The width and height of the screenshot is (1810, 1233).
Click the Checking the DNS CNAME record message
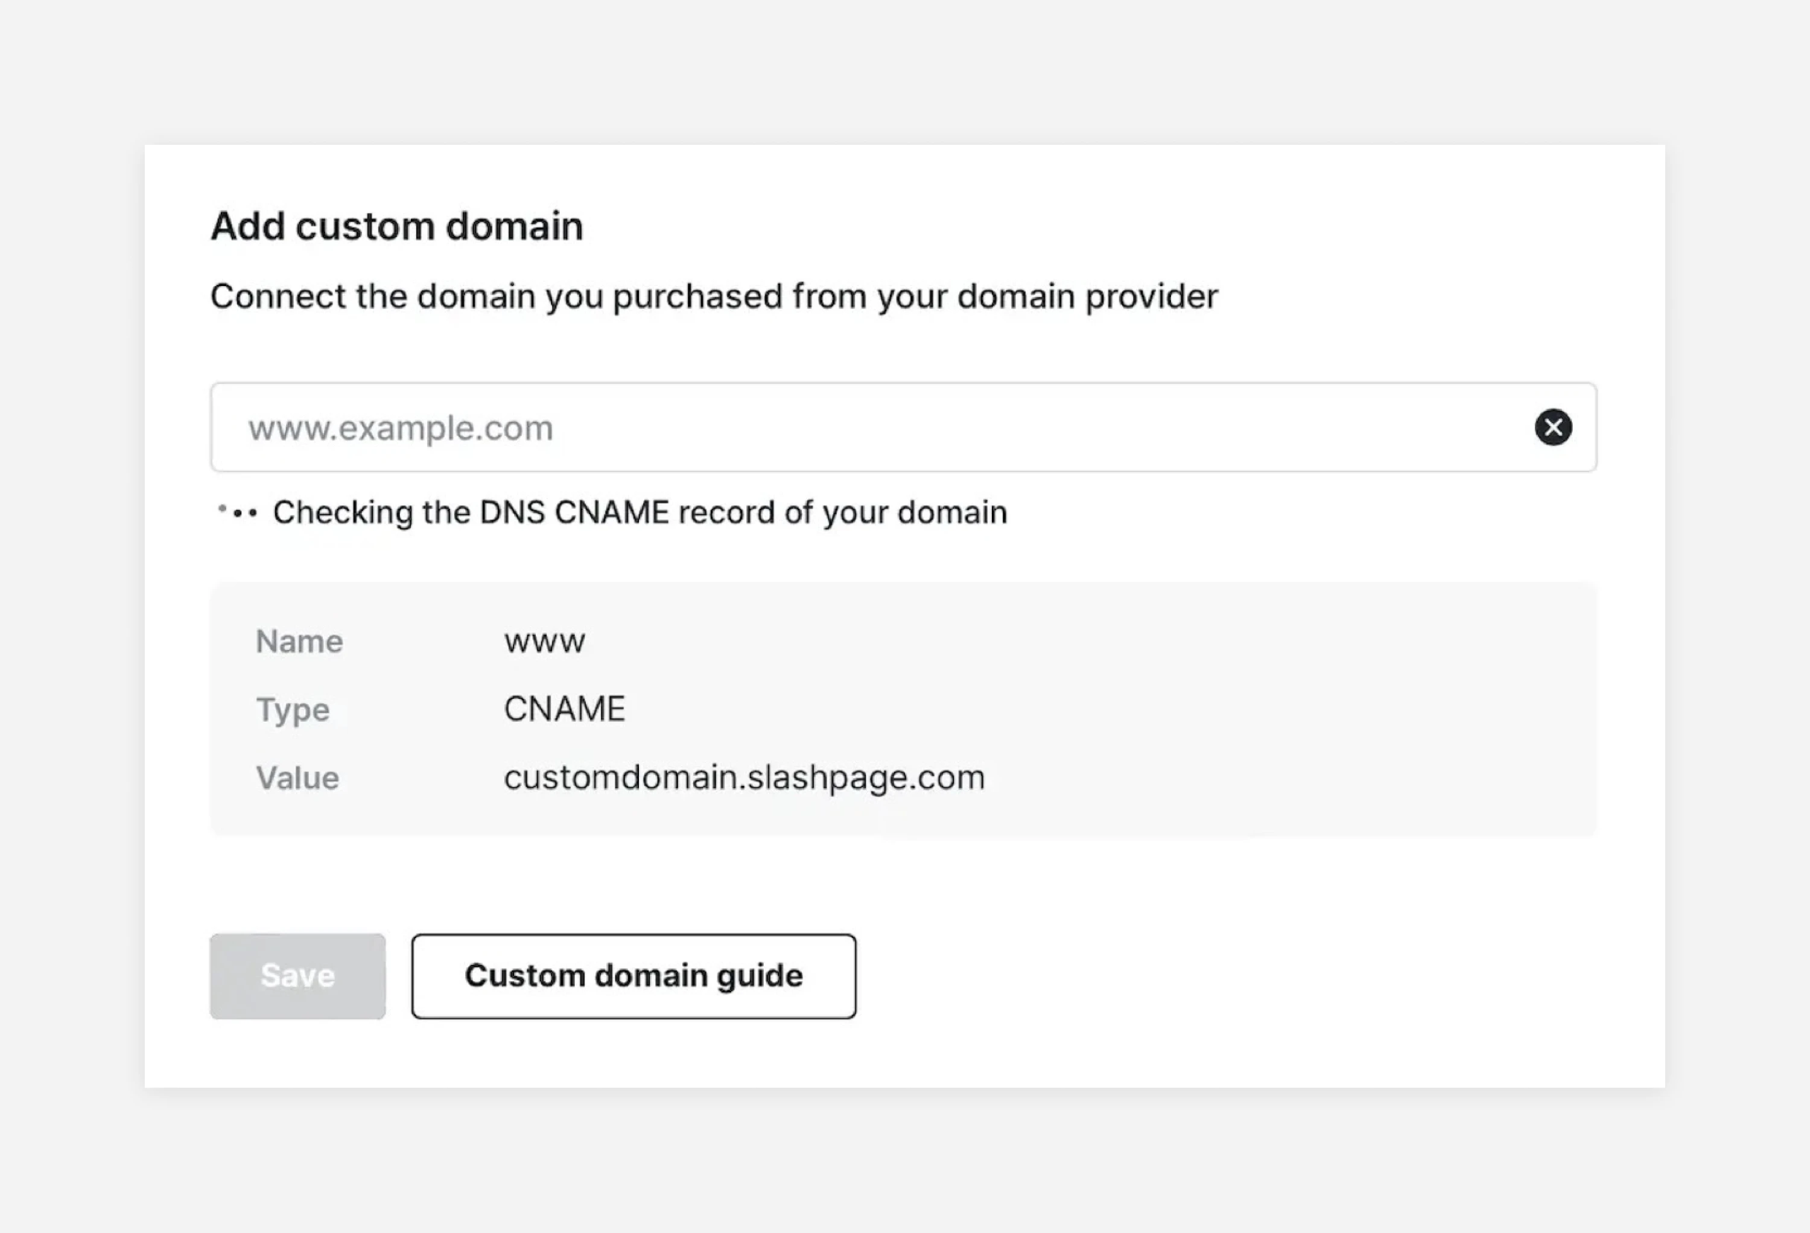coord(640,512)
